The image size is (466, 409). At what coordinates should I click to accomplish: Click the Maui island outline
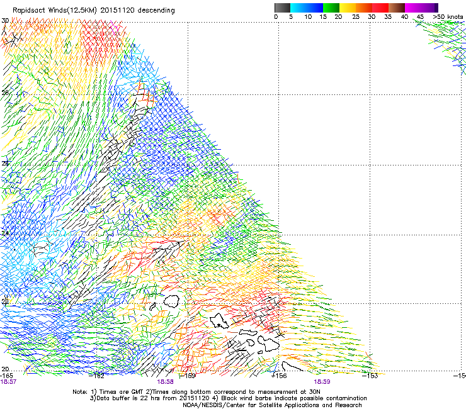point(269,343)
